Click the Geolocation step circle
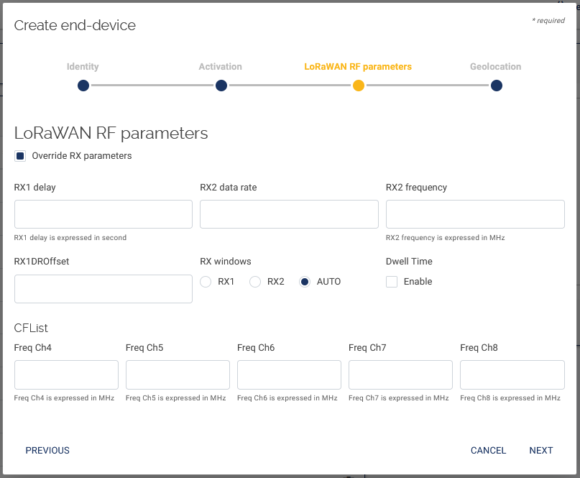Screen dimensions: 580x478 pos(497,86)
